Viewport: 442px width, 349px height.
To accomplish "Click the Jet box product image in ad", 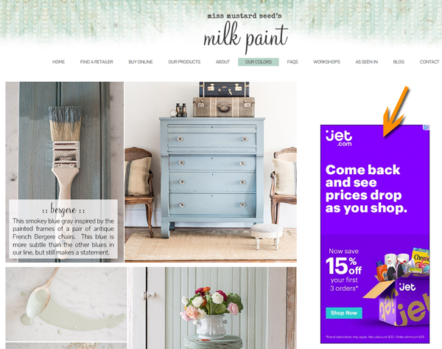I will pos(398,286).
